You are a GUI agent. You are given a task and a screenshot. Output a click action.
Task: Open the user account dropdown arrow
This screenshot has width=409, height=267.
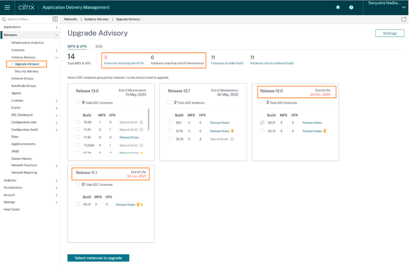tap(404, 8)
